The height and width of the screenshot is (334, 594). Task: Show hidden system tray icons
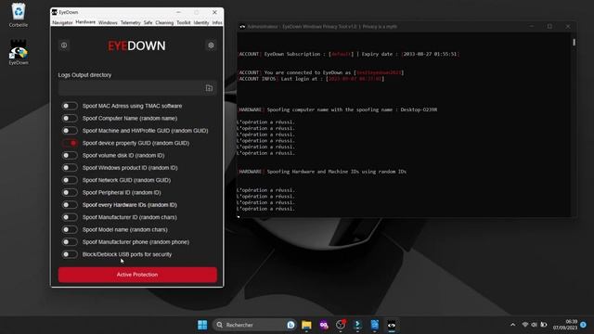(513, 325)
